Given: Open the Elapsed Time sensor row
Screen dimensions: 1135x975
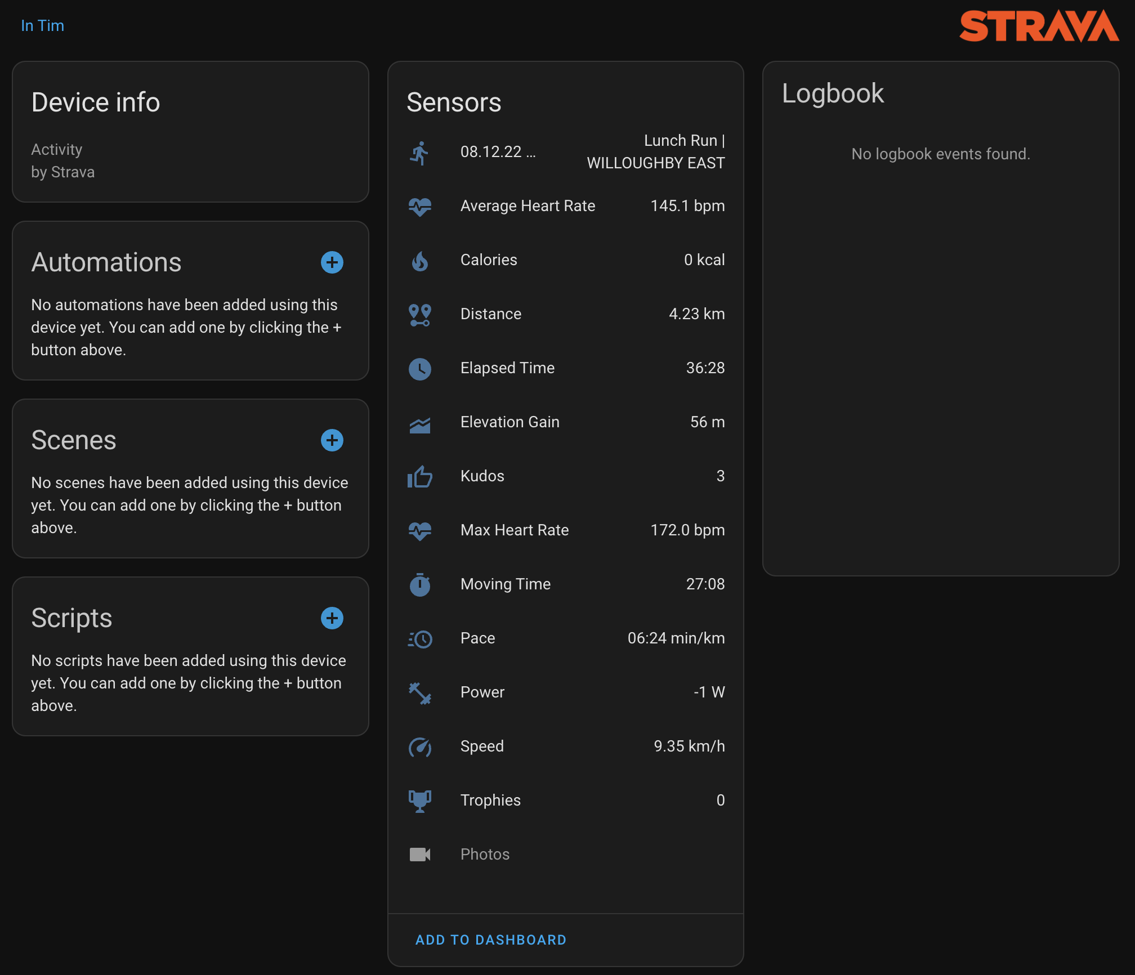Looking at the screenshot, I should pos(565,368).
